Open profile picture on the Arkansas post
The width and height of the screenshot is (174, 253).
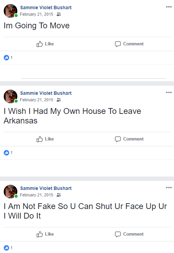11,96
